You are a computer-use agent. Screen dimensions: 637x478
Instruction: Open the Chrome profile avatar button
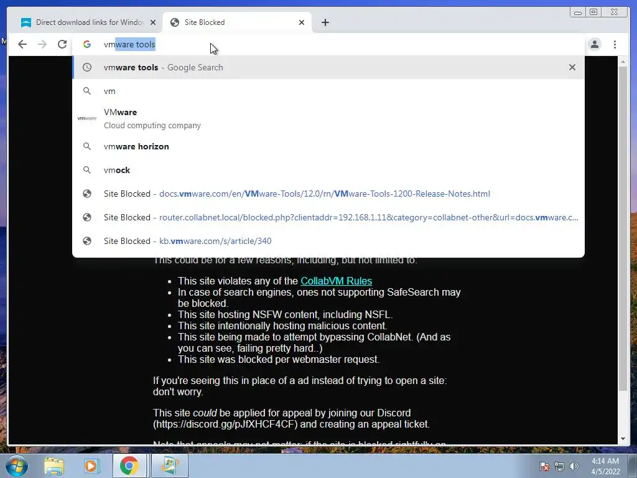pyautogui.click(x=594, y=44)
